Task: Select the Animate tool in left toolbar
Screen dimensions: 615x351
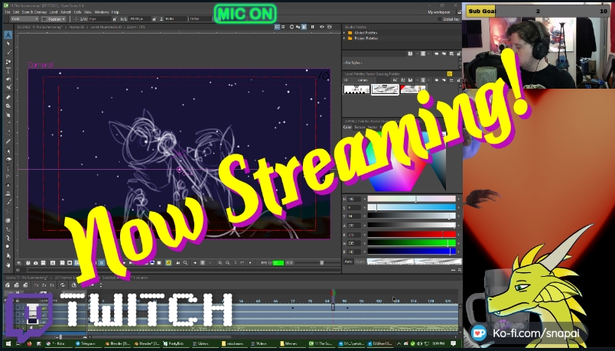Action: 8,35
